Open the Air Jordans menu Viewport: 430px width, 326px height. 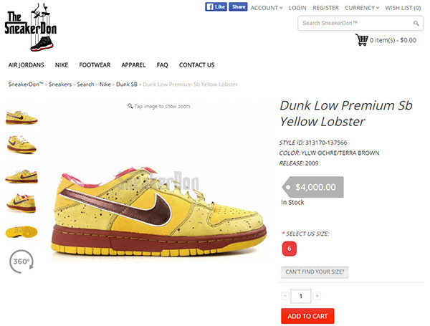tap(26, 65)
